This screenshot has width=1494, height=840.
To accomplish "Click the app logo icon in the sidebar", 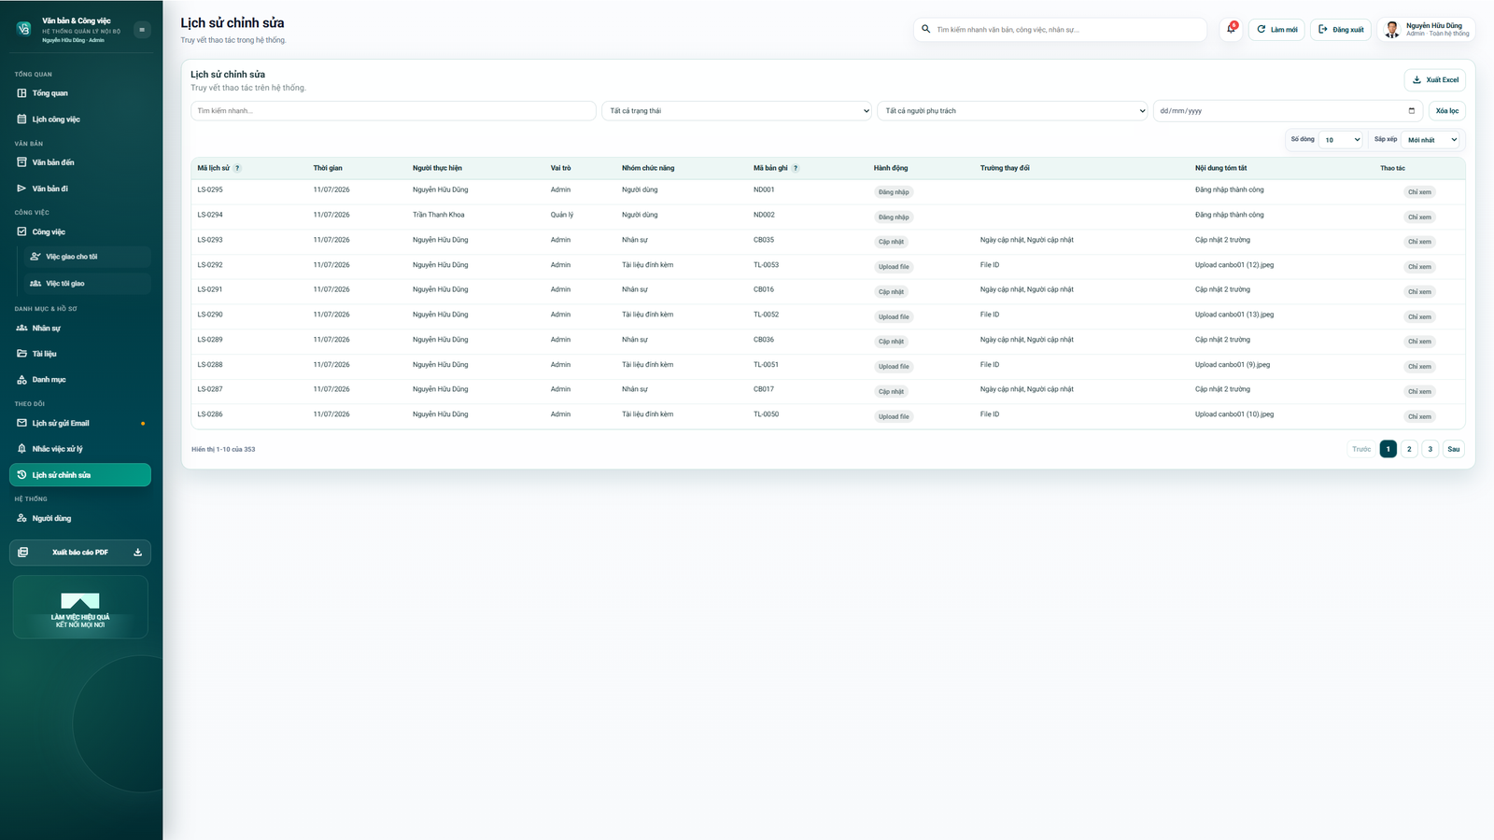I will (x=24, y=29).
